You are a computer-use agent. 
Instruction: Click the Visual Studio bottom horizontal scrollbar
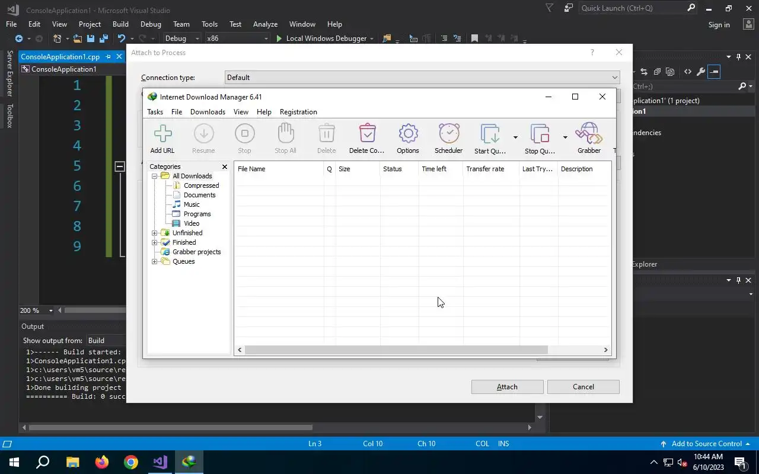[171, 427]
